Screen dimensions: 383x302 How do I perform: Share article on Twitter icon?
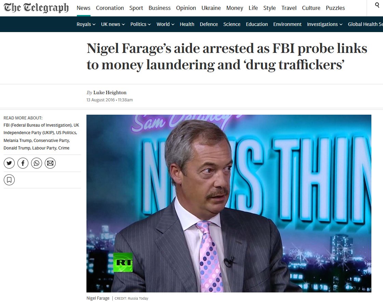coord(9,163)
